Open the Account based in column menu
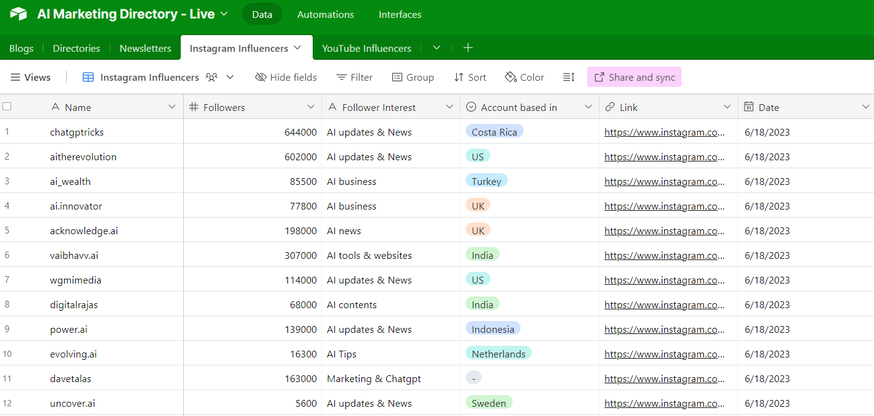 [x=588, y=107]
